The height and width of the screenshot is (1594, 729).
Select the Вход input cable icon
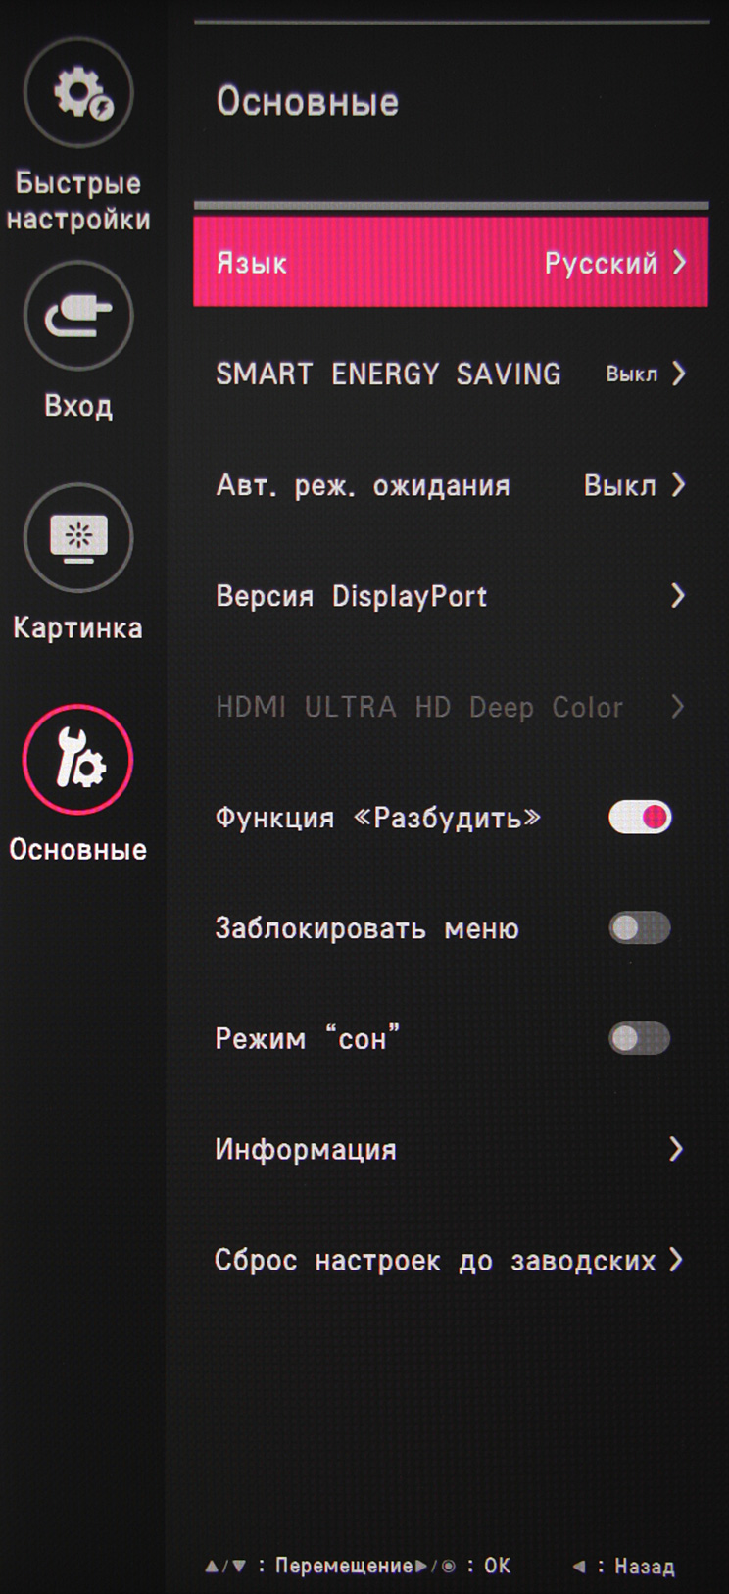(78, 316)
